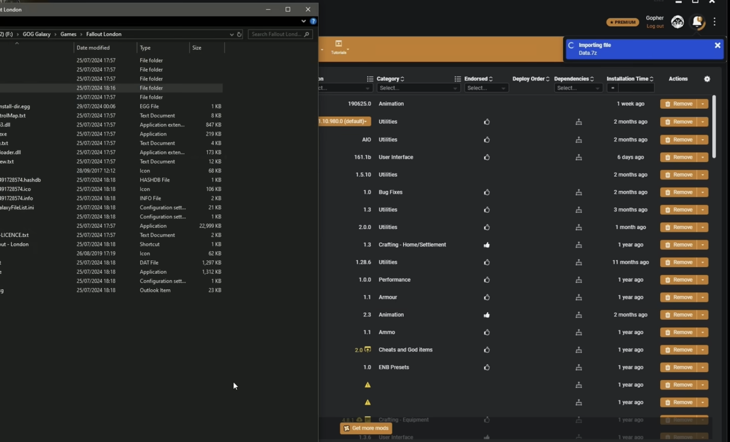Open the Category filter Select dropdown
Viewport: 730px width, 442px height.
point(418,88)
